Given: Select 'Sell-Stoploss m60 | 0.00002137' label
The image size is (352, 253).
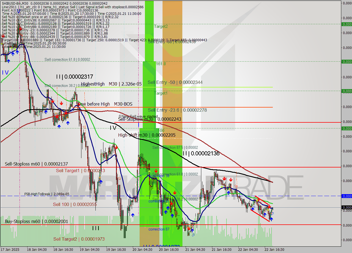Looking at the screenshot, I should [36, 164].
